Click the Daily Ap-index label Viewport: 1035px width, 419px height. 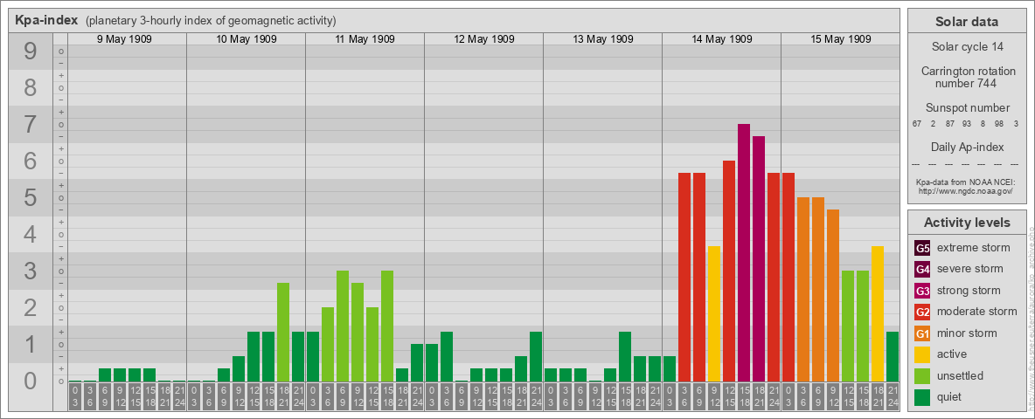click(967, 147)
